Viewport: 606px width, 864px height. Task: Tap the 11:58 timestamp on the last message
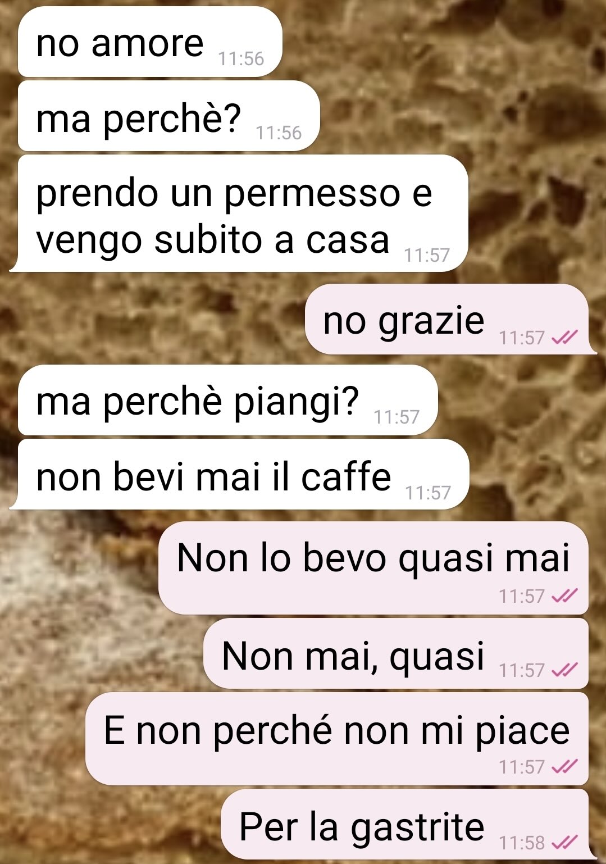[x=522, y=843]
